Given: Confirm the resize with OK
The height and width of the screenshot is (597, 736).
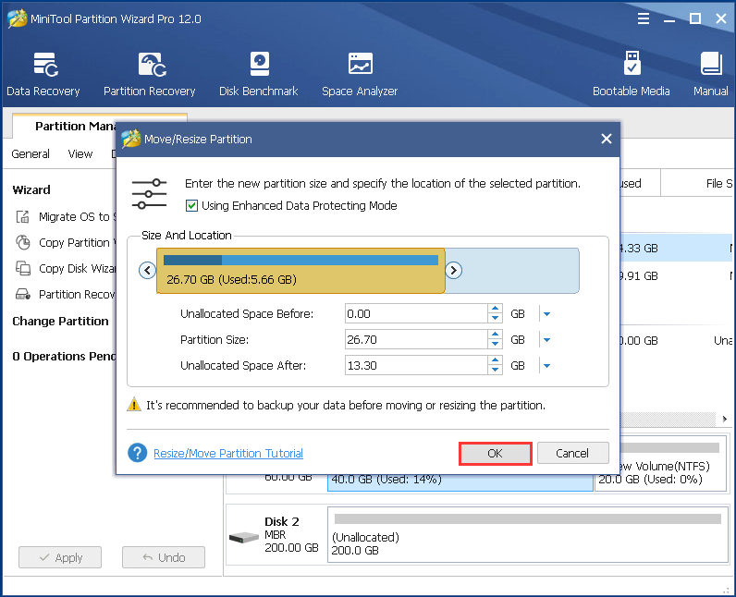Looking at the screenshot, I should click(x=496, y=454).
